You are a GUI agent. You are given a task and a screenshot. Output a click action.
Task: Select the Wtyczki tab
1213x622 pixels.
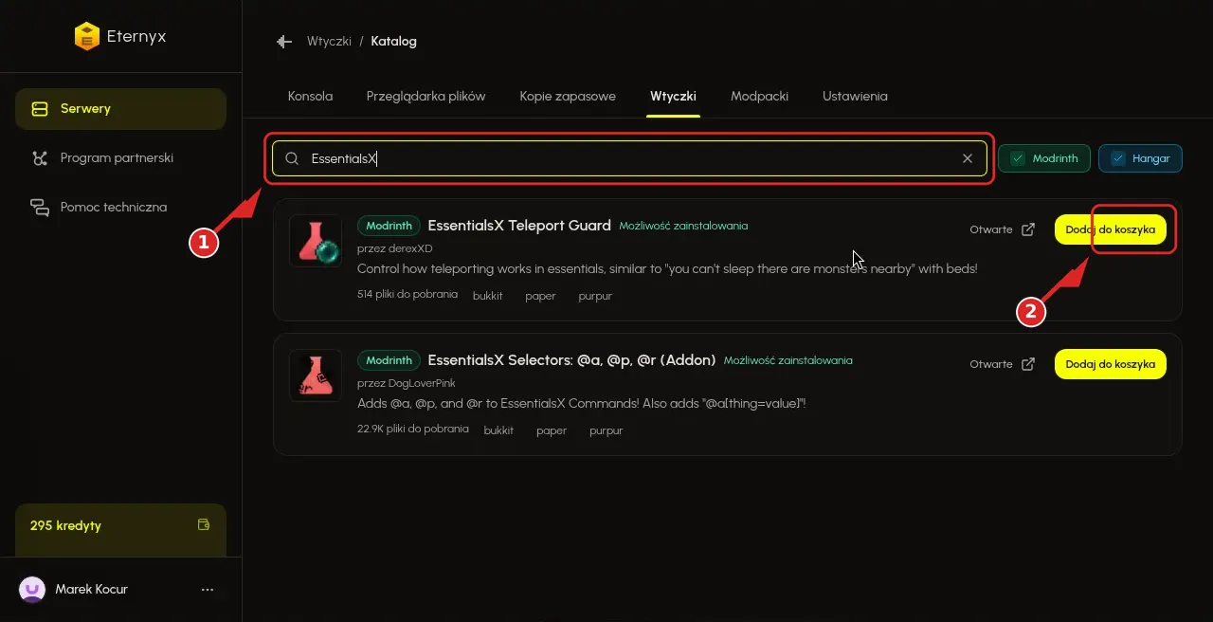(x=673, y=97)
